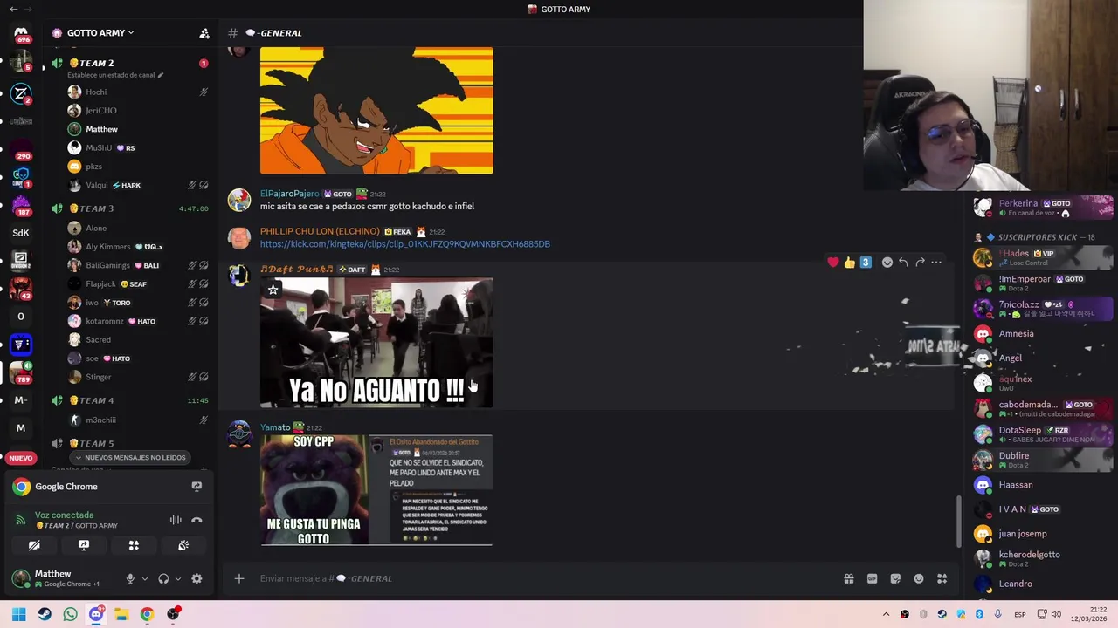Image resolution: width=1118 pixels, height=628 pixels.
Task: Open Yamato's username profile
Action: click(275, 427)
